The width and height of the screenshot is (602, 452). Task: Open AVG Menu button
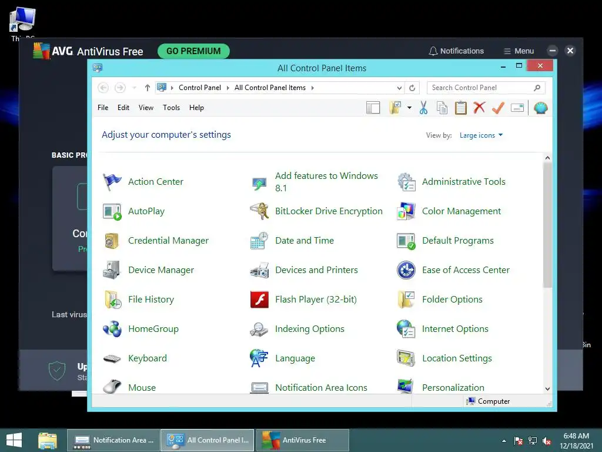click(519, 51)
